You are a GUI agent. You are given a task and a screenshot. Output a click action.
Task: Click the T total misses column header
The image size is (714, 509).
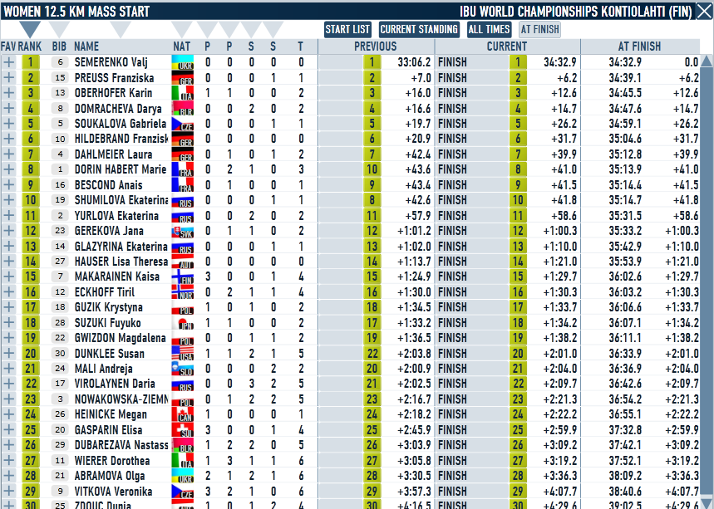coord(301,46)
